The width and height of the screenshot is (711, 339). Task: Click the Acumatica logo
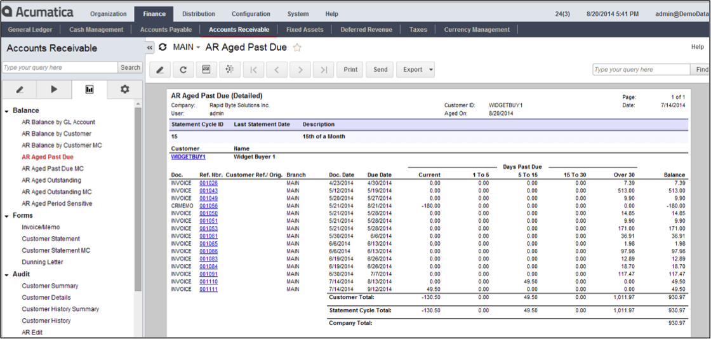click(x=37, y=13)
